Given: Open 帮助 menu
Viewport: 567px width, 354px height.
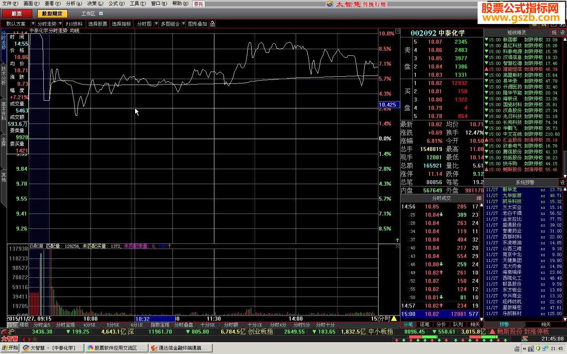Looking at the screenshot, I should (x=180, y=4).
